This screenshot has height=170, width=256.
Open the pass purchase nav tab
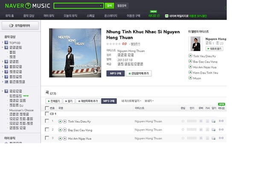[x=134, y=16]
